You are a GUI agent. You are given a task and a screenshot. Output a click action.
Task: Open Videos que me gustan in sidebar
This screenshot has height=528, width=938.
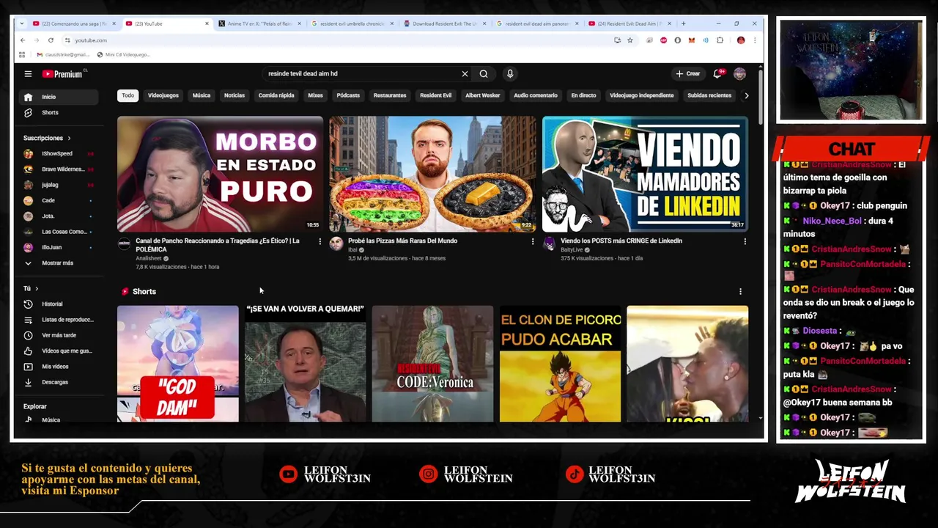59,351
